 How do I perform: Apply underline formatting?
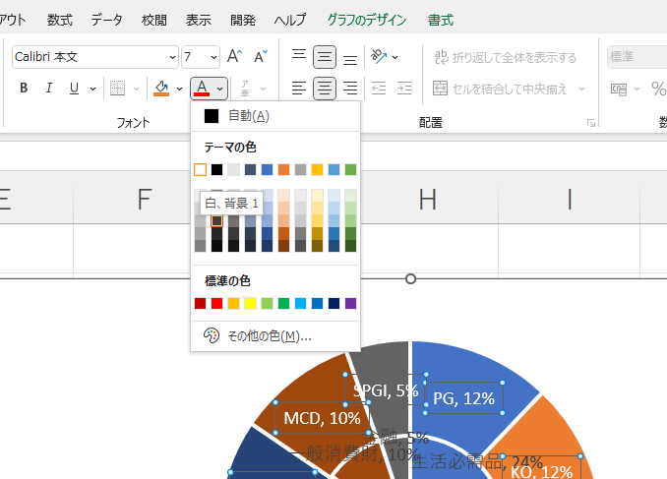[74, 89]
